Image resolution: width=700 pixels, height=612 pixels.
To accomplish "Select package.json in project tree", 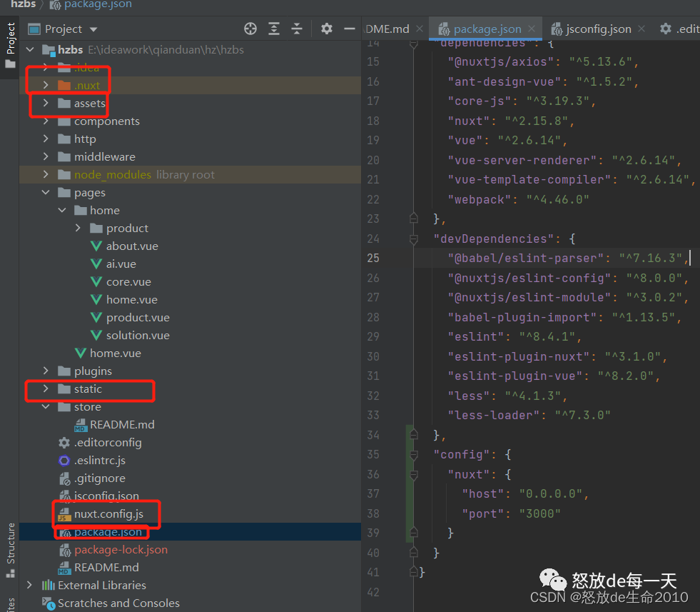I will tap(108, 531).
